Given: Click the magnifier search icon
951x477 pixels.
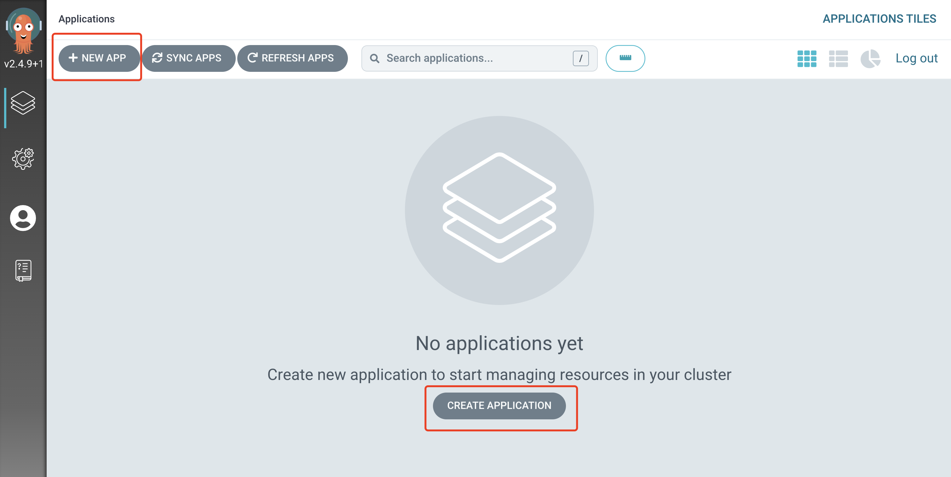Looking at the screenshot, I should 374,58.
